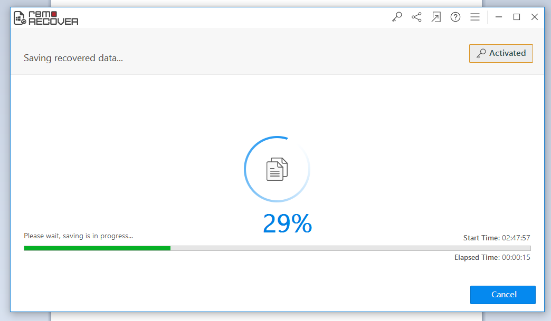Click the Start Time label
Screen dimensions: 551x321
click(x=481, y=238)
